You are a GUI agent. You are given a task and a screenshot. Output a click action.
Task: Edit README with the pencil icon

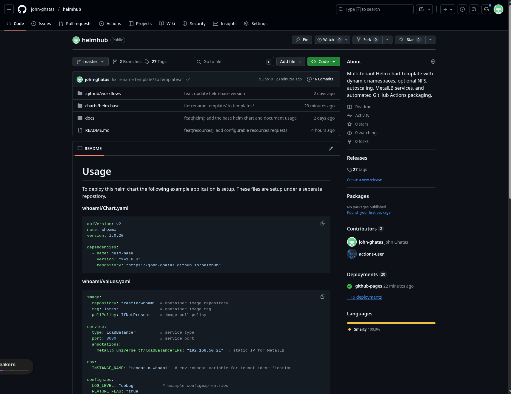331,149
